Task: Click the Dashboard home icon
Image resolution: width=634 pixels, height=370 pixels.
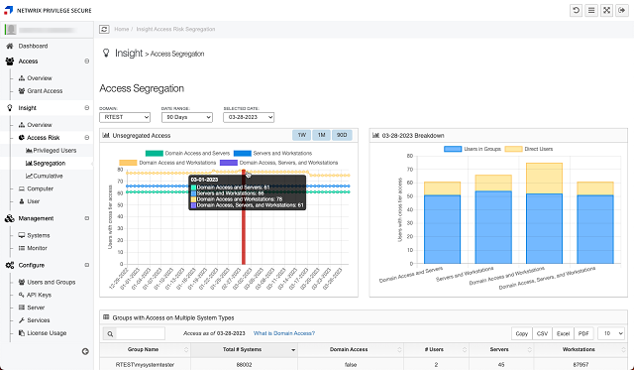Action: (9, 47)
